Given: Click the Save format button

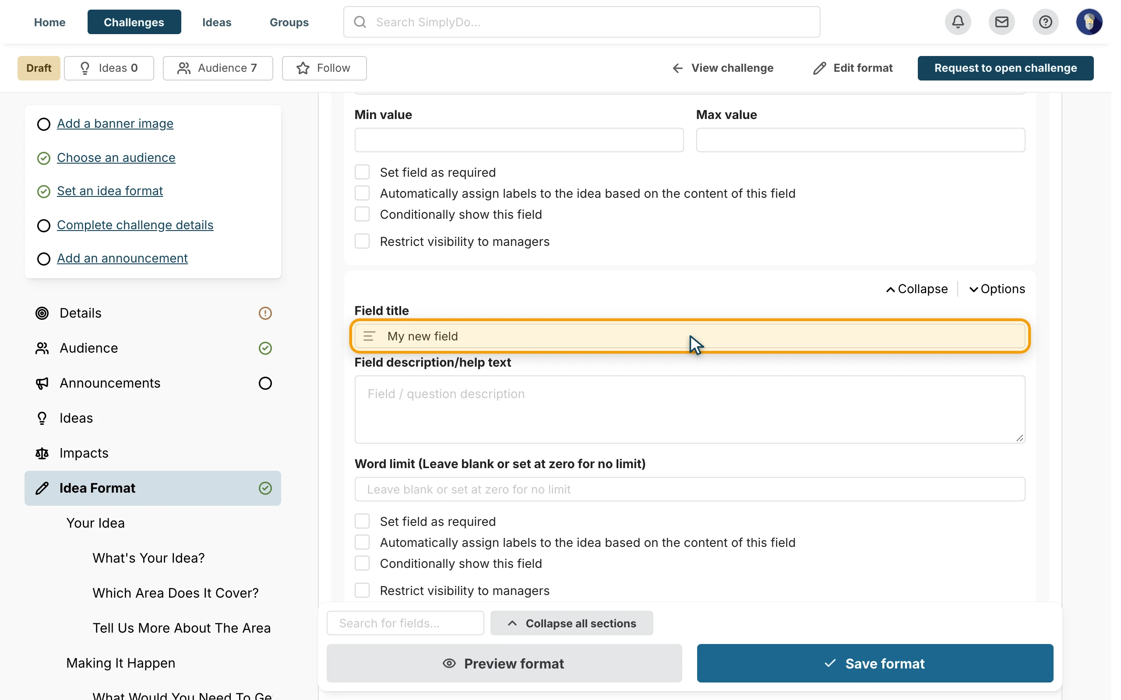Looking at the screenshot, I should pos(874,663).
